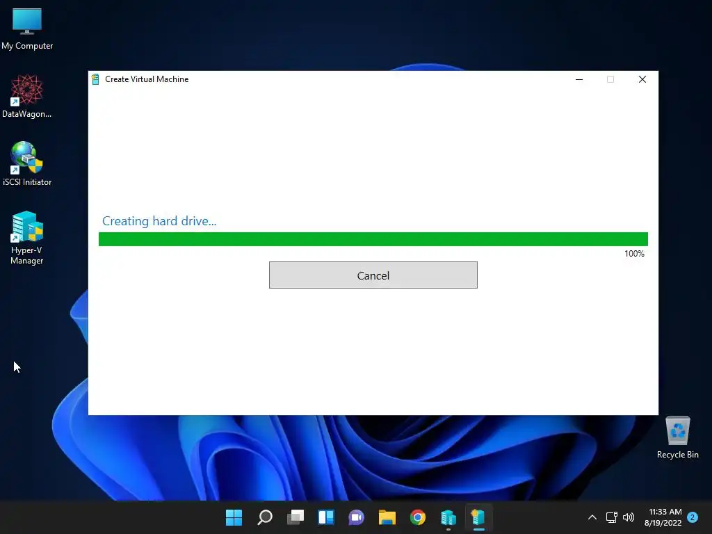Open clock and date flyout

[x=663, y=517]
